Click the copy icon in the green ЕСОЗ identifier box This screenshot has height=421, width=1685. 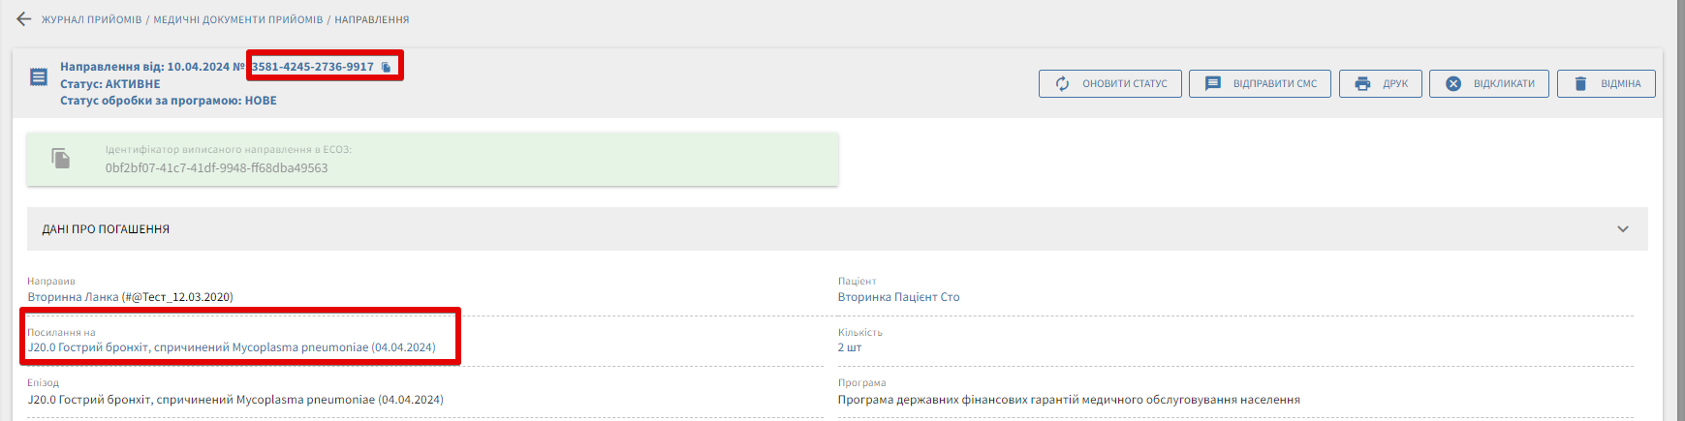point(61,159)
